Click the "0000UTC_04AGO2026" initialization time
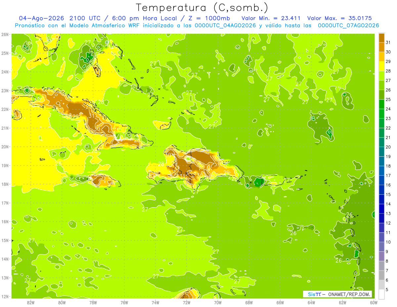Screen dimensions: 397x307 [226, 26]
